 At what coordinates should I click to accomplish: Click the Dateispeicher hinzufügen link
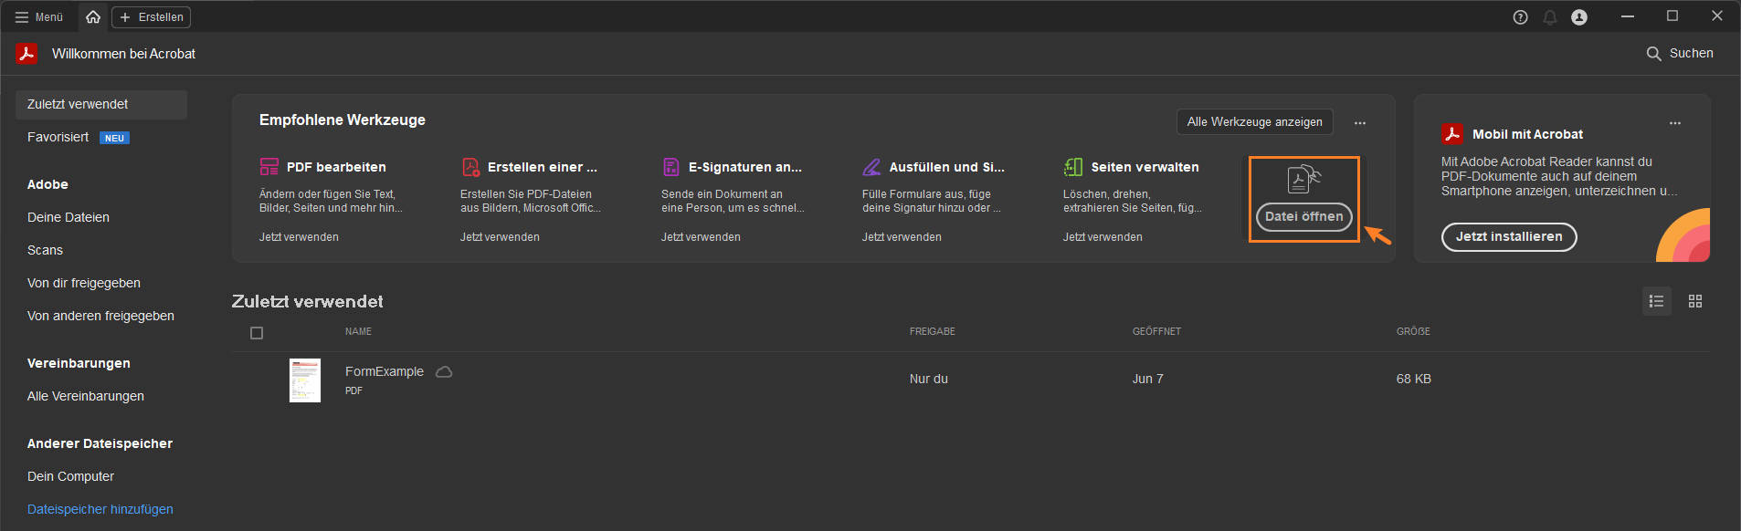click(x=100, y=509)
